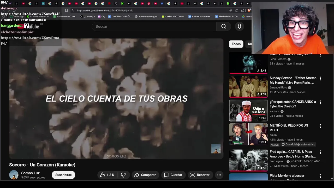
Task: Open the Somos Luz channel name
Action: (30, 173)
